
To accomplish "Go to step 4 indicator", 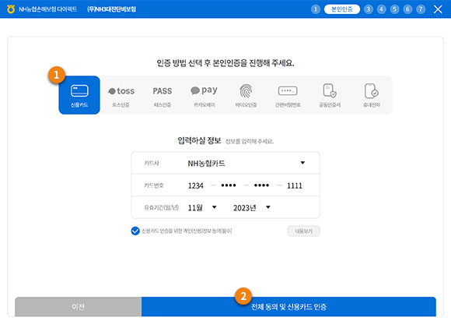I will click(381, 9).
